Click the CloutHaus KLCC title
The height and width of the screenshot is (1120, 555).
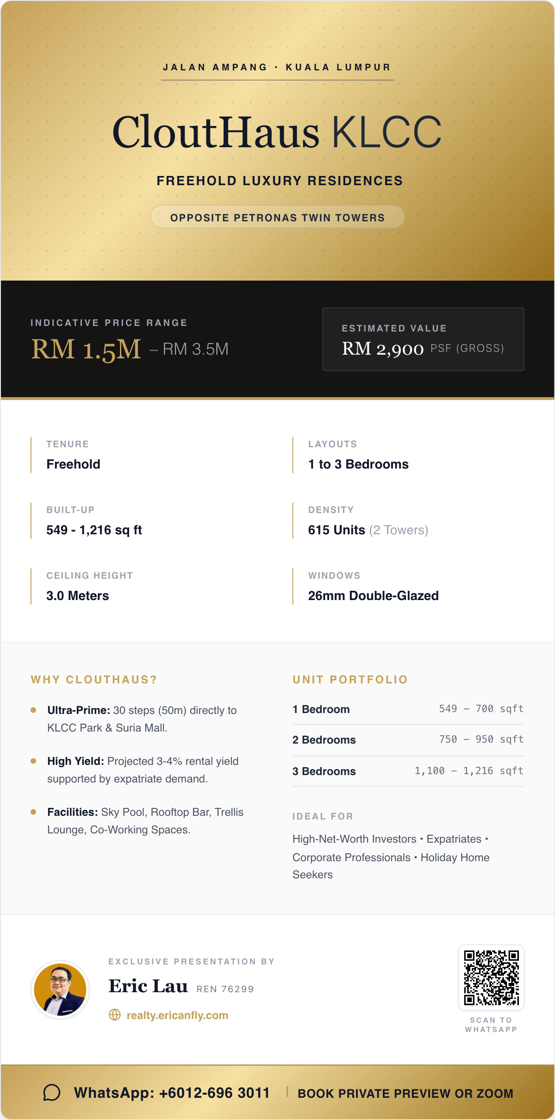(x=277, y=132)
